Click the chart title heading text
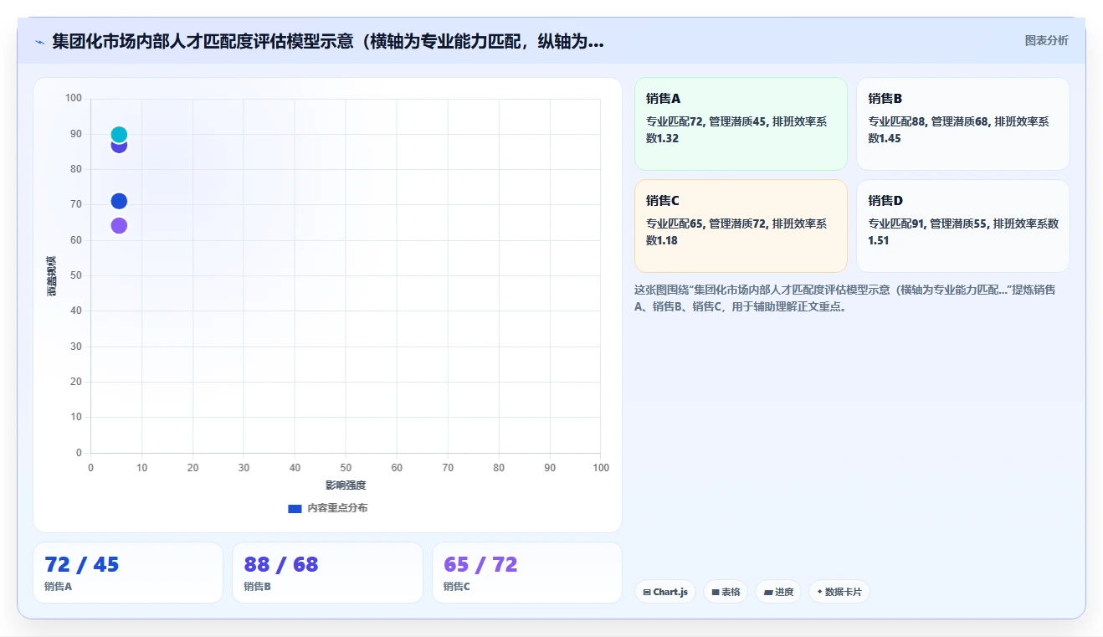The height and width of the screenshot is (637, 1103). click(x=327, y=41)
